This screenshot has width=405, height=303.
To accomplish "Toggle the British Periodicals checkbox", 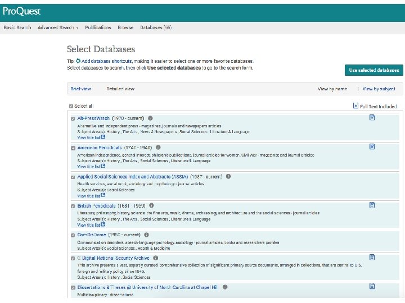I will (73, 206).
